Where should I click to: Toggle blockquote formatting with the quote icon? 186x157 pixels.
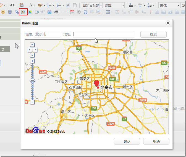[12, 5]
